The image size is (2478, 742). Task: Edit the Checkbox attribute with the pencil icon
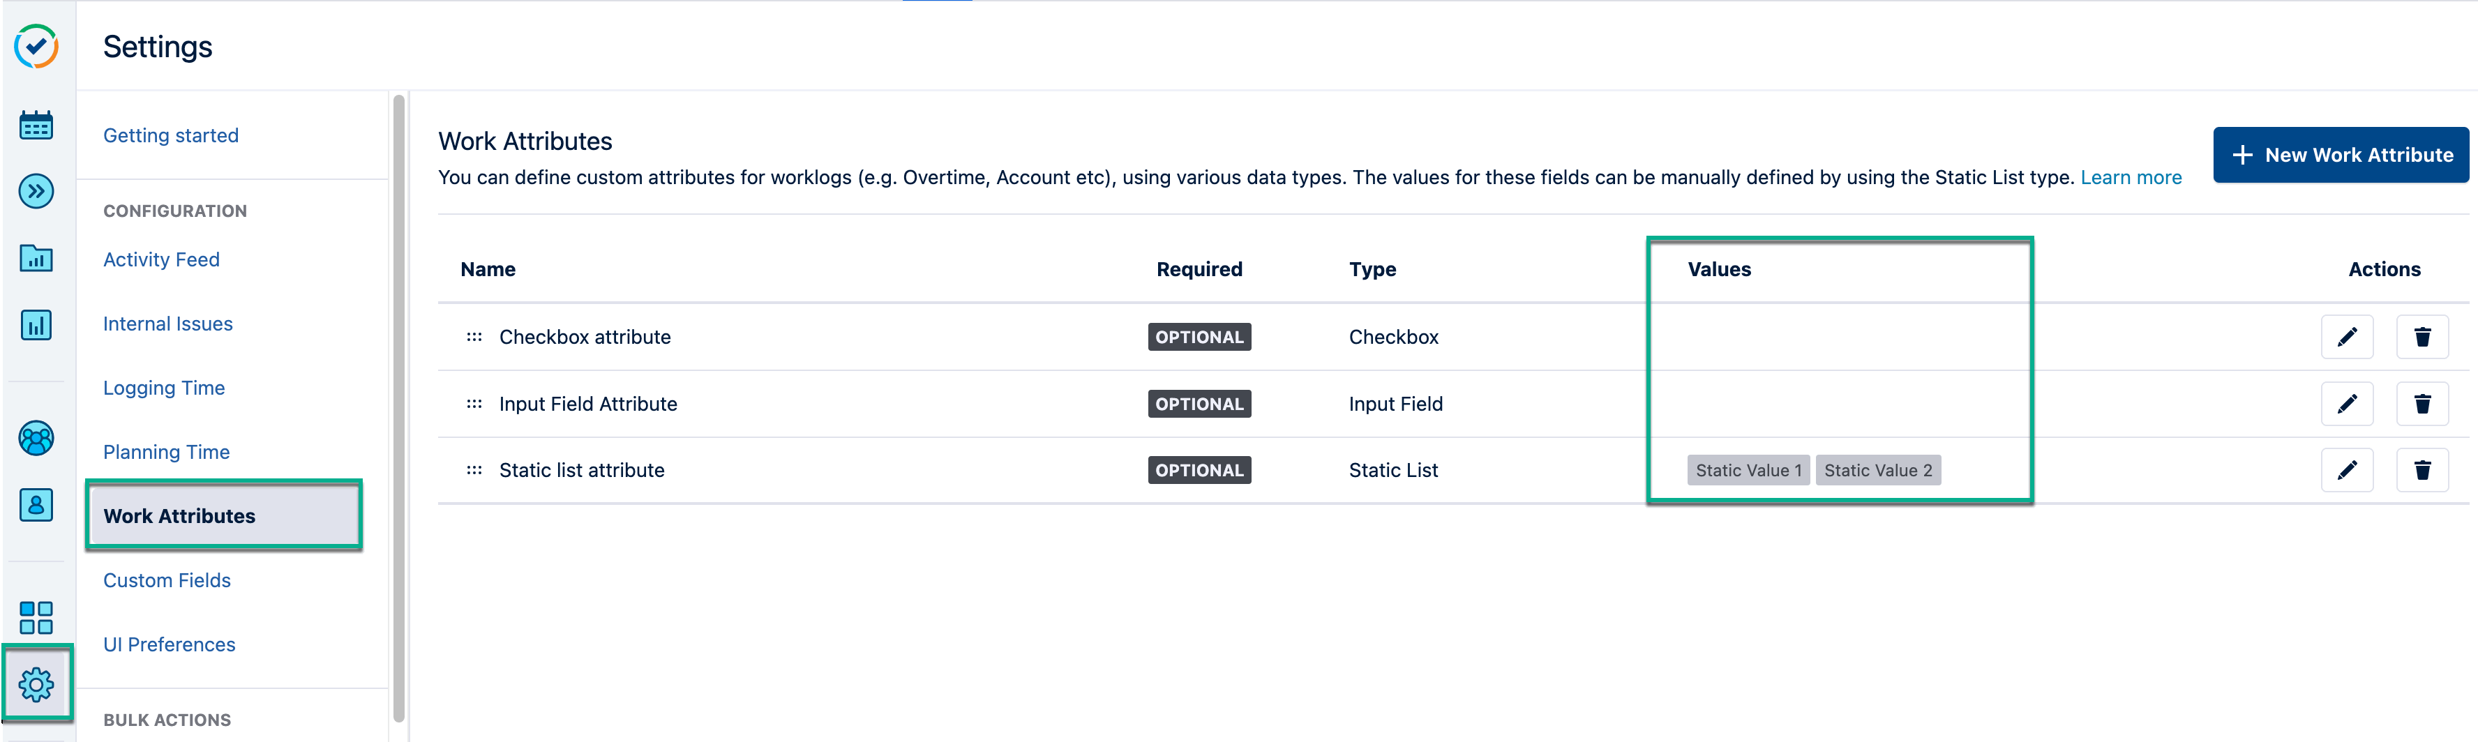[2348, 336]
